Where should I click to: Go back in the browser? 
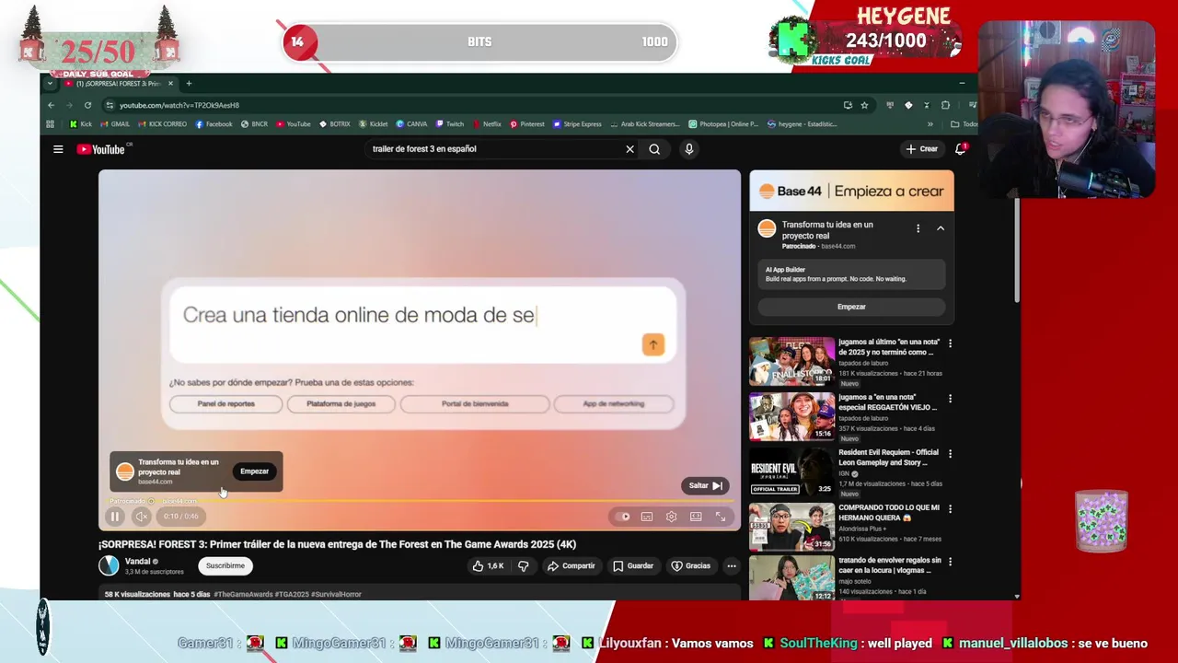point(52,105)
